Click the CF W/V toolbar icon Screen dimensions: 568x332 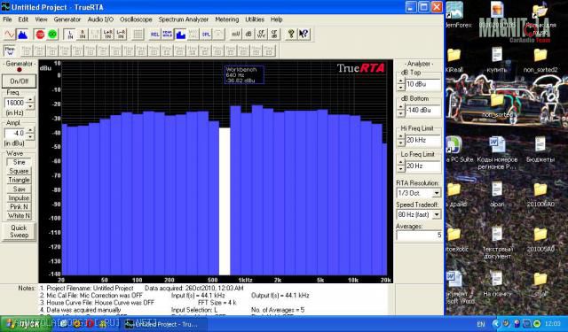pyautogui.click(x=261, y=35)
